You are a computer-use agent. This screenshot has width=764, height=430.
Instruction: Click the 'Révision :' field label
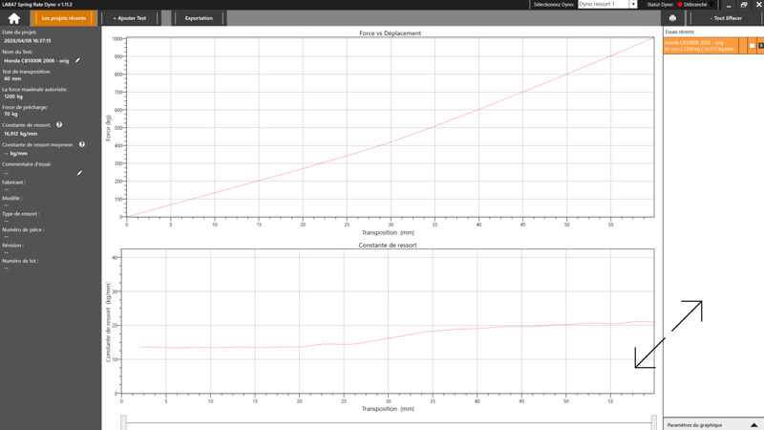pyautogui.click(x=12, y=246)
